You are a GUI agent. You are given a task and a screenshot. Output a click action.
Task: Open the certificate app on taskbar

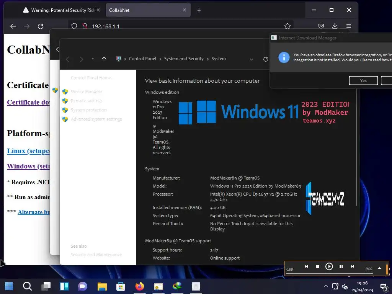point(158,286)
